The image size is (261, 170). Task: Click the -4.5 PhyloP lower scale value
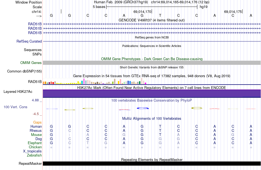pos(36,114)
